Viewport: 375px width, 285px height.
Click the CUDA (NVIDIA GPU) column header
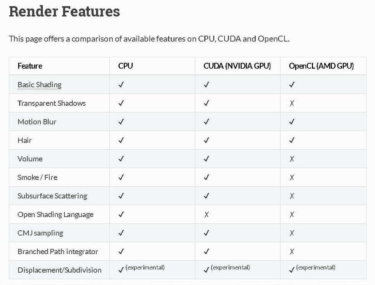tap(237, 66)
